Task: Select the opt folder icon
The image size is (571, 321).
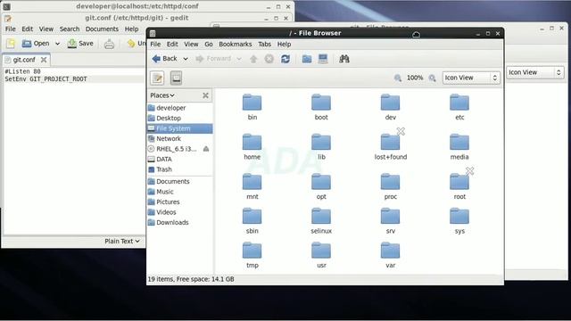Action: (x=321, y=182)
